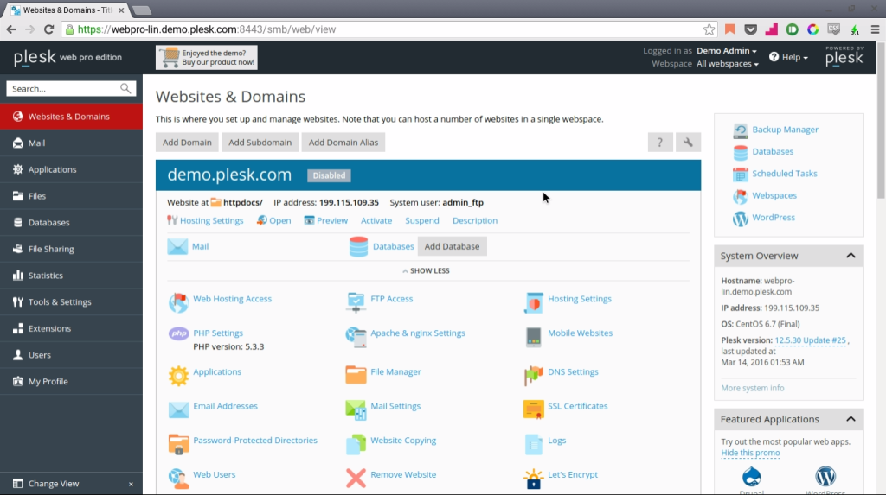This screenshot has width=886, height=495.
Task: Open SSL Certificates icon
Action: tap(533, 408)
